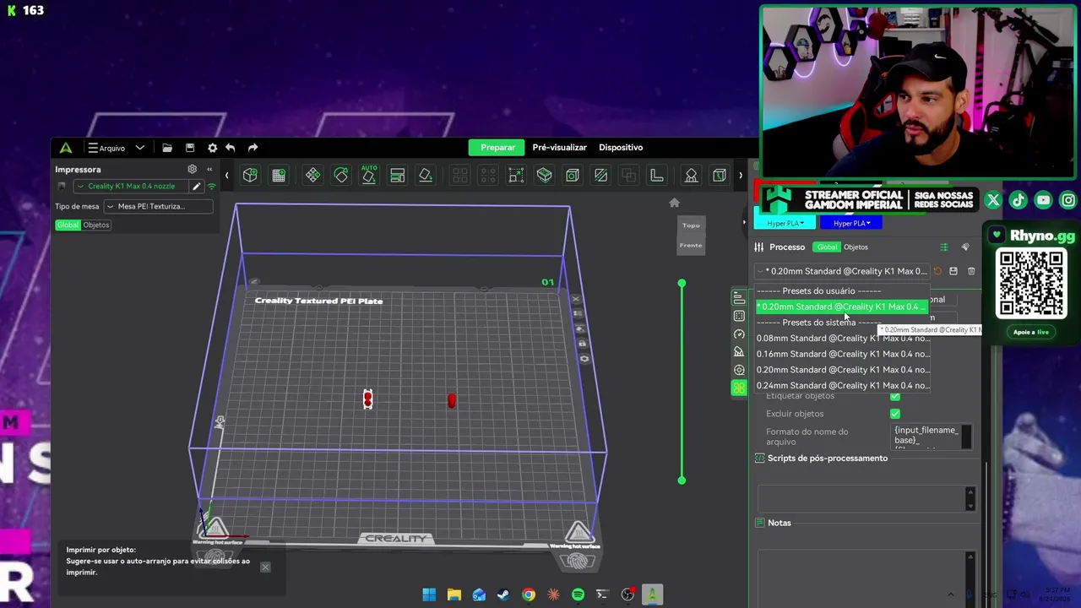Open the Tipo de mesa dropdown
The image size is (1081, 608).
(x=158, y=206)
